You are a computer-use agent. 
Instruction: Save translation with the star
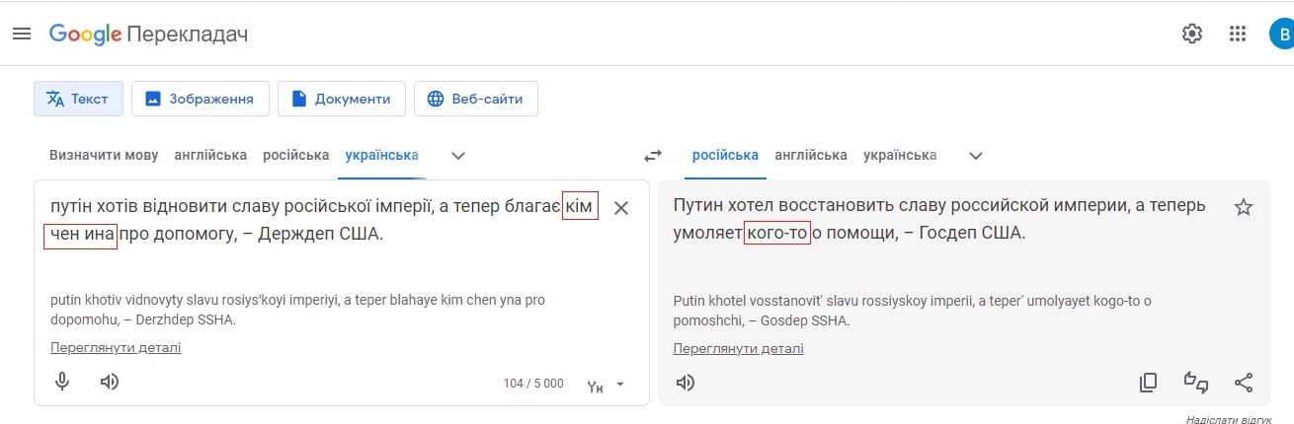pos(1244,207)
